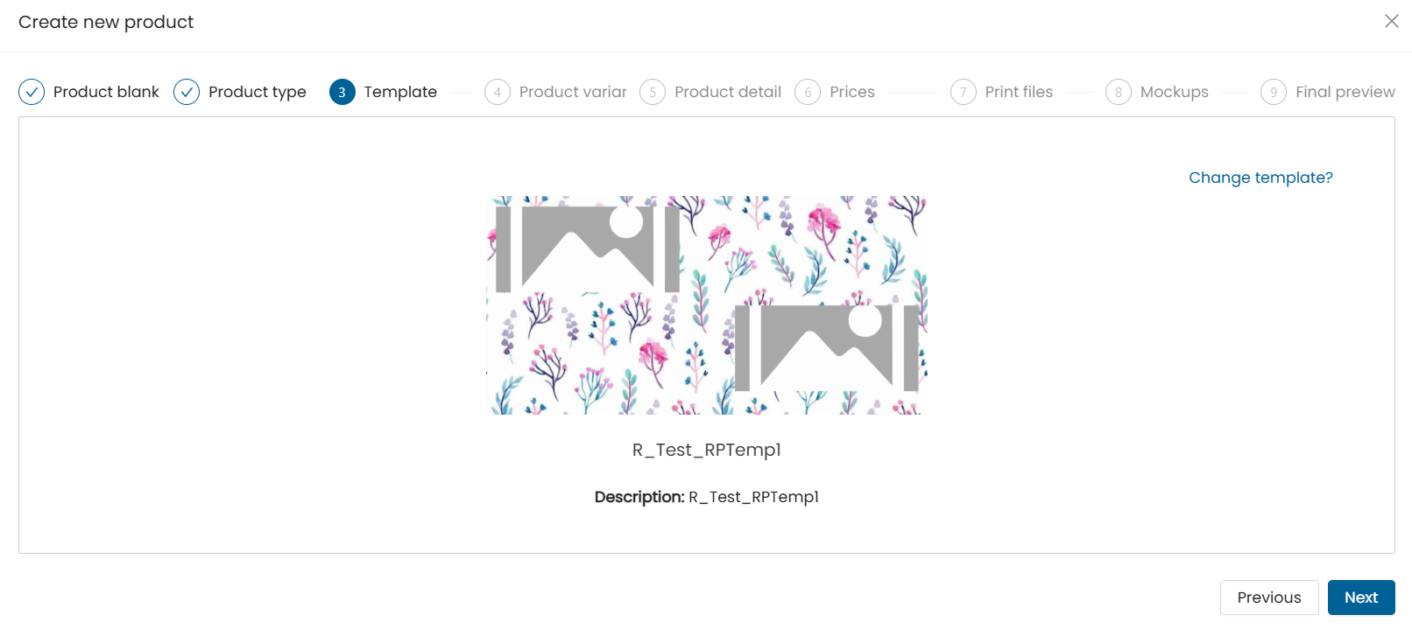The image size is (1412, 629).
Task: Open the Final preview step
Action: (1345, 92)
